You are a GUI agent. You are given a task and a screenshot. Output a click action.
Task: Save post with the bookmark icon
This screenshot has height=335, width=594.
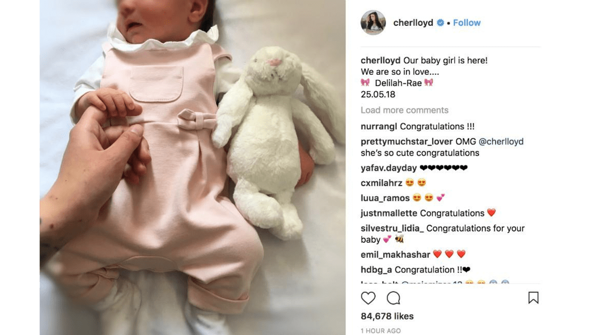533,298
